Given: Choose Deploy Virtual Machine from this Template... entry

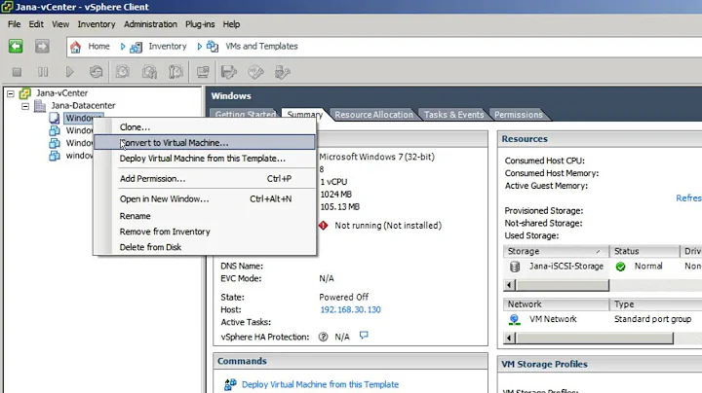Looking at the screenshot, I should pos(205,159).
